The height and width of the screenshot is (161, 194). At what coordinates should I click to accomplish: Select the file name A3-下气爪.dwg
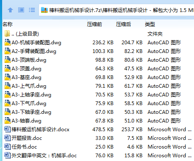[x=29, y=103]
